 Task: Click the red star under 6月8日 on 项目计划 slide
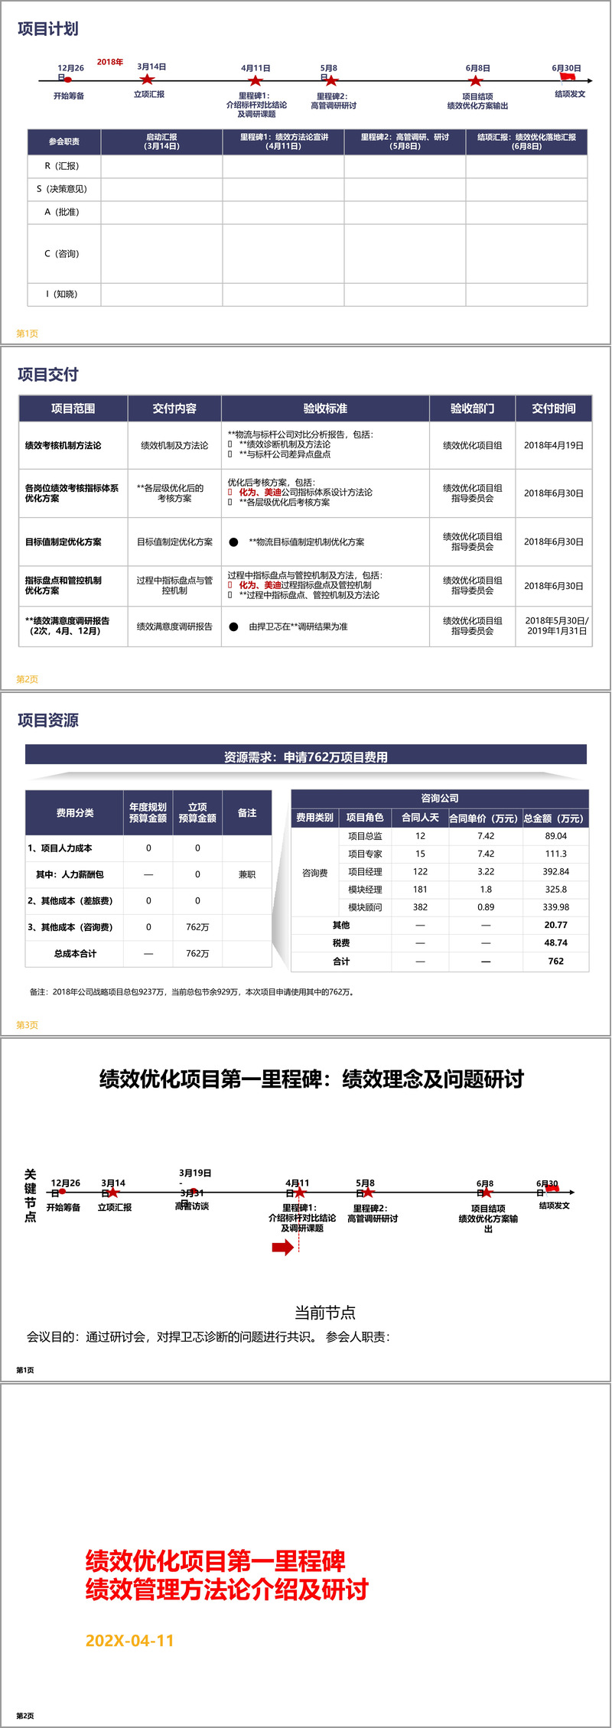[x=476, y=80]
